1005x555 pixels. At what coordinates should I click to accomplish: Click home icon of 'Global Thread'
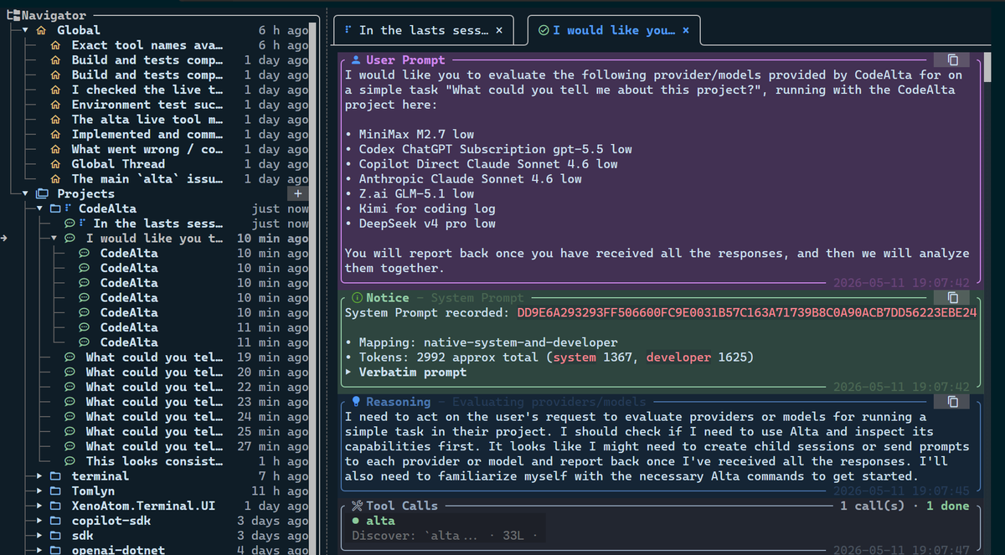coord(55,164)
